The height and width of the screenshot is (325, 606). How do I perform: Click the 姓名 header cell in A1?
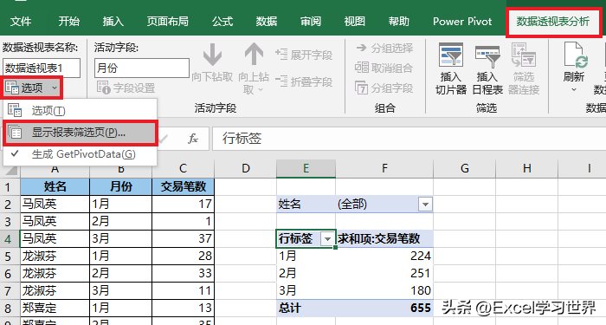click(x=55, y=186)
